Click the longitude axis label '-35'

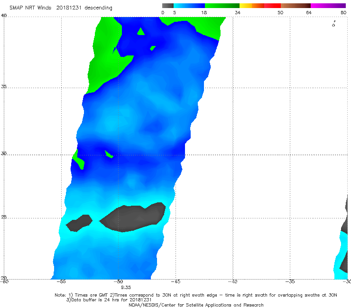coord(290,281)
